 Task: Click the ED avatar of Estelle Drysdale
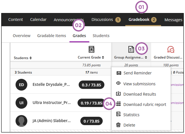[x=21, y=85]
